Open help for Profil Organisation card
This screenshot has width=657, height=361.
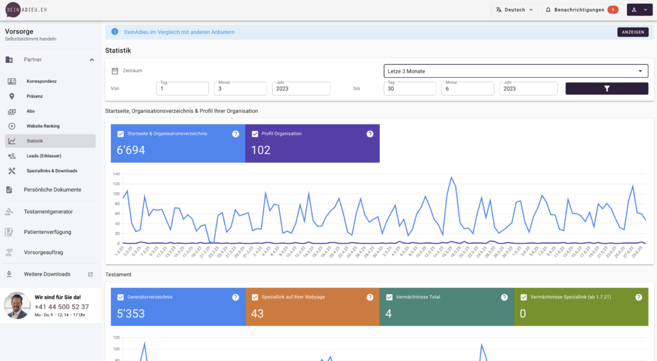coord(370,134)
